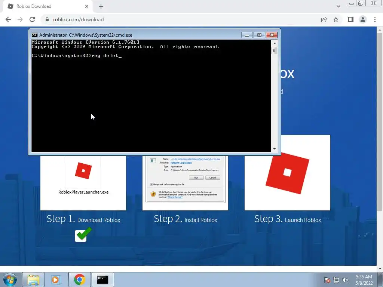Click Step 2. Install Roblox text
The image size is (383, 287).
click(186, 219)
